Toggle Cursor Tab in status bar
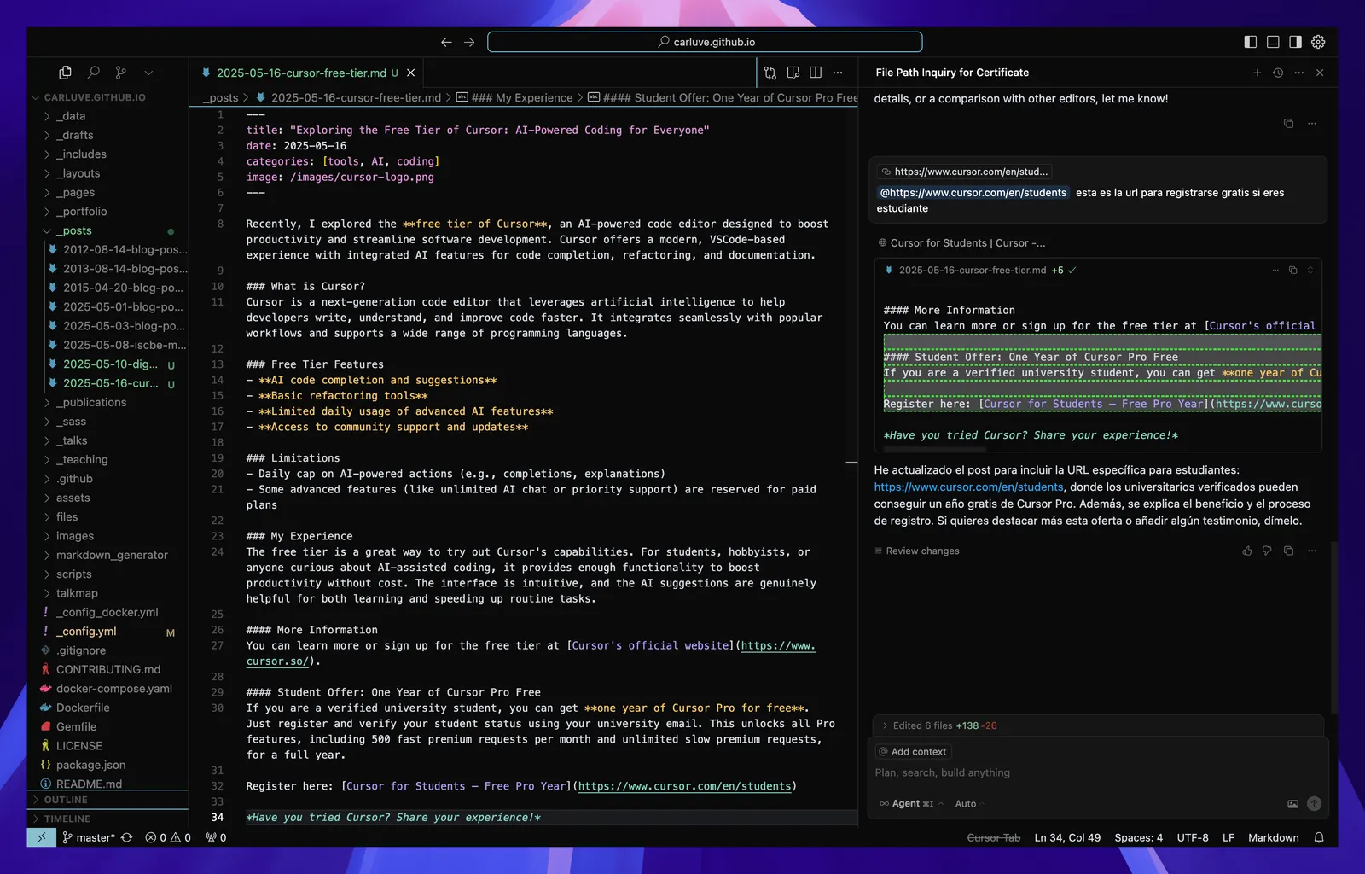This screenshot has height=874, width=1365. click(x=993, y=837)
